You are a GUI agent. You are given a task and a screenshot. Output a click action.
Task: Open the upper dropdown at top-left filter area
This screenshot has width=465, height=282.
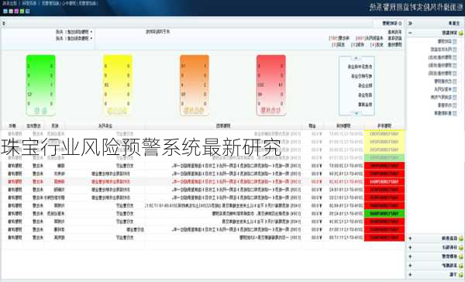coord(74,32)
